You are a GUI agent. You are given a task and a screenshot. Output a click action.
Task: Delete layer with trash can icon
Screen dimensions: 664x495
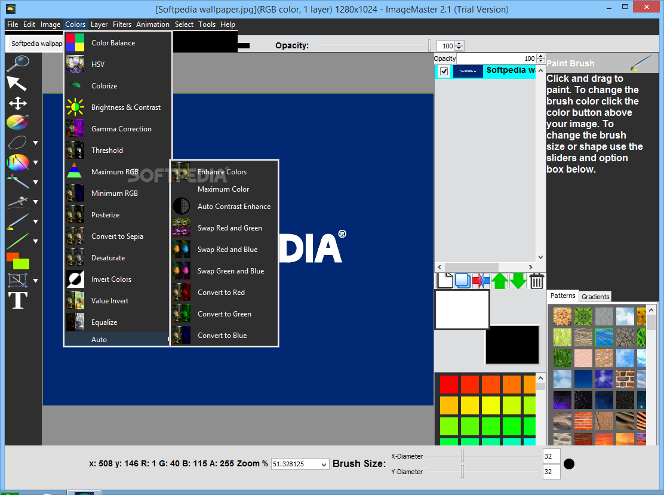pyautogui.click(x=537, y=281)
